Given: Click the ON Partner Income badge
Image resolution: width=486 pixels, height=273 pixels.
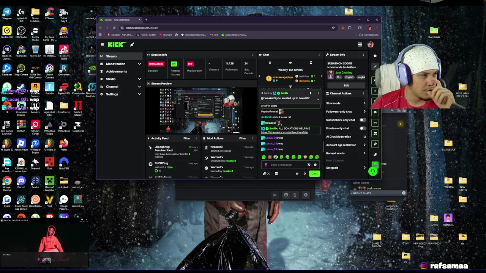Looking at the screenshot, I should click(x=174, y=64).
